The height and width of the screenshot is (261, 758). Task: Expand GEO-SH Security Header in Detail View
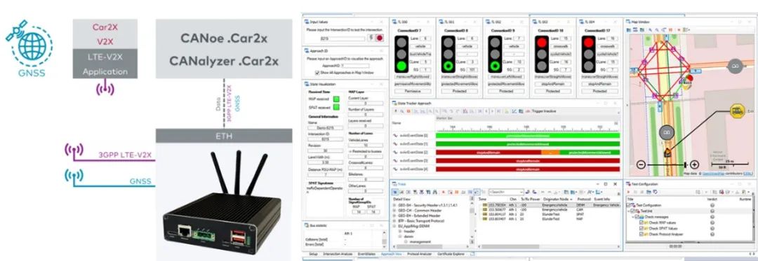click(394, 205)
